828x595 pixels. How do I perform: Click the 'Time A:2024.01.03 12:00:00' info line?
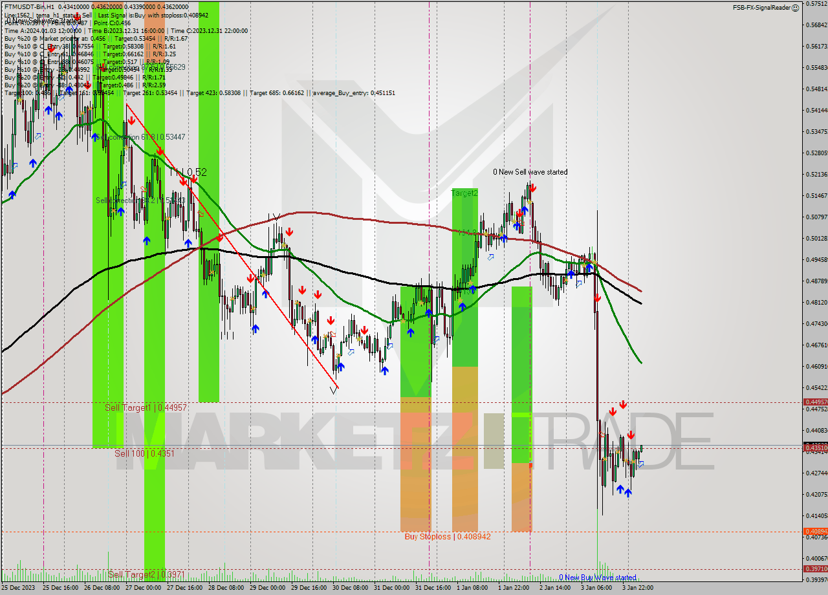[x=43, y=30]
